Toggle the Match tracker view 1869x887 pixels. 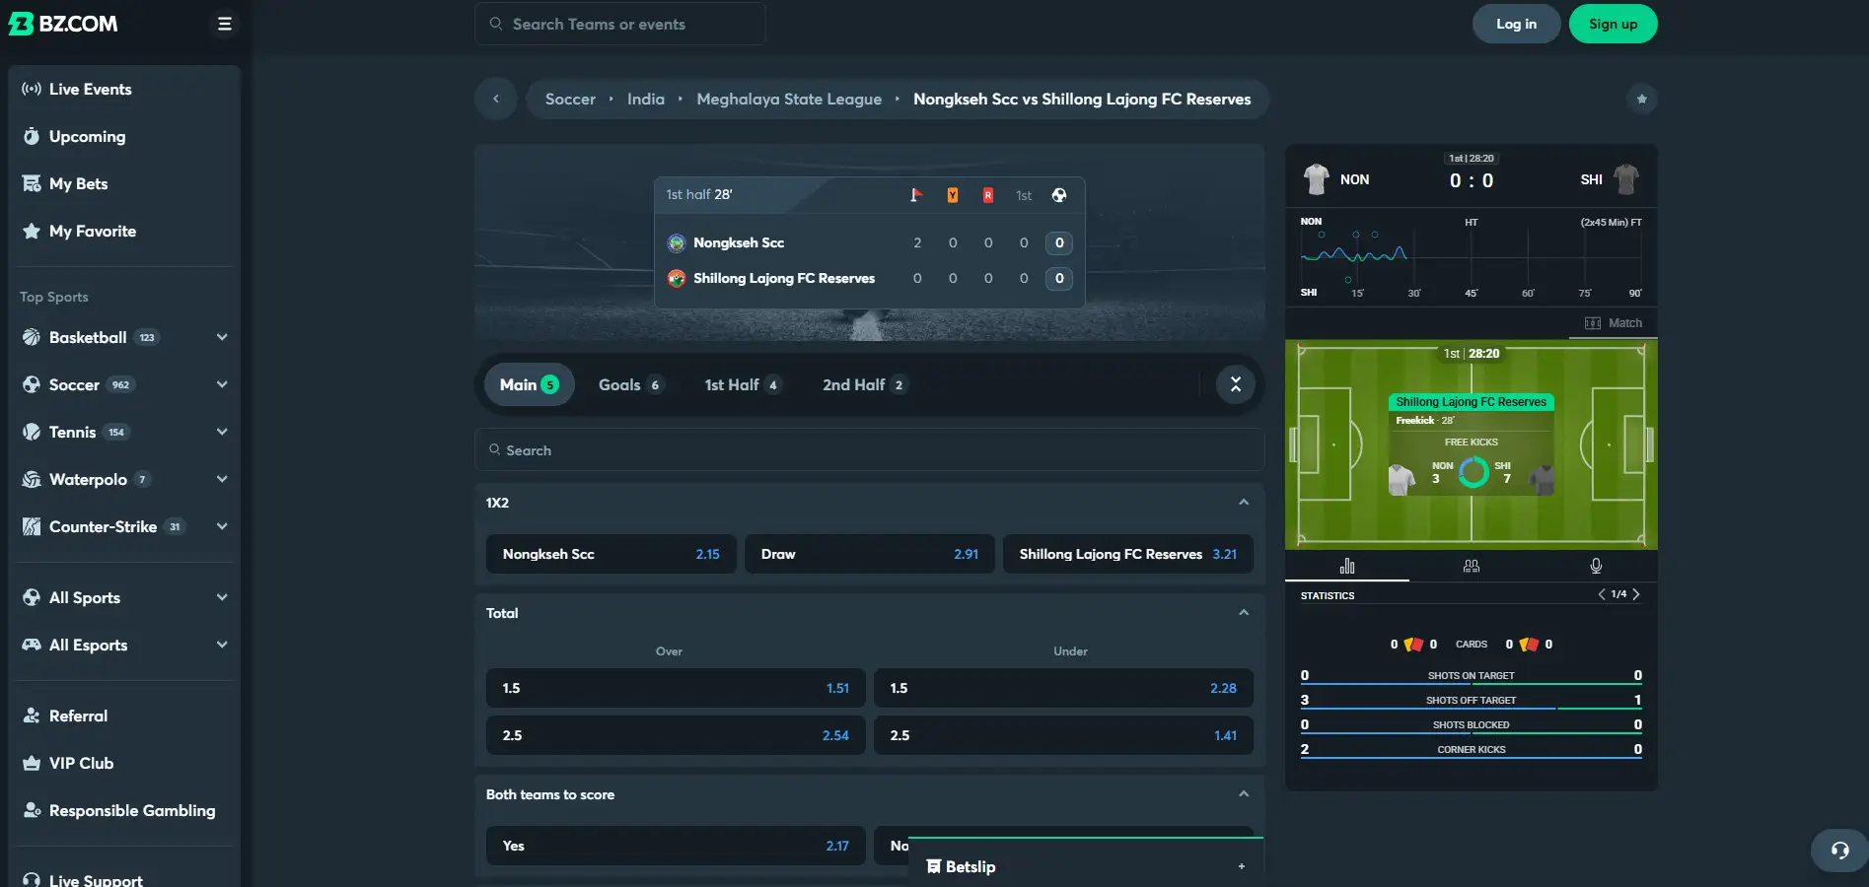(1614, 323)
